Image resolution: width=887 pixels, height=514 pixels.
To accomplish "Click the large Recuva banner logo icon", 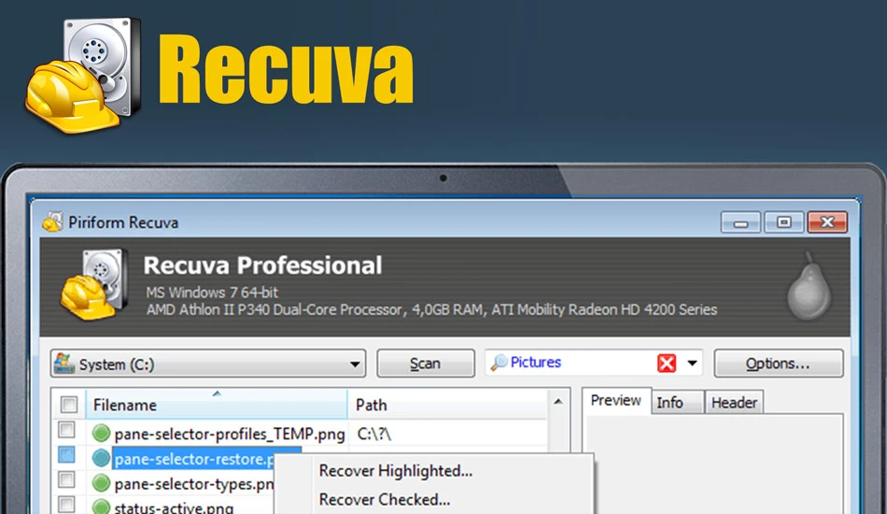I will (83, 76).
